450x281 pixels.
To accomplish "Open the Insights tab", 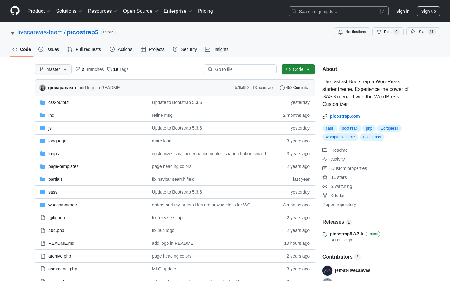I will (x=217, y=49).
